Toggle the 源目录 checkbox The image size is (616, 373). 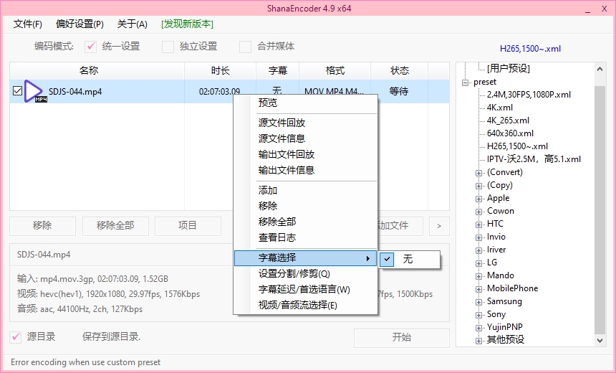click(x=15, y=337)
